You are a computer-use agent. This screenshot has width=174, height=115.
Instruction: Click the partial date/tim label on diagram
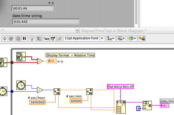pyautogui.click(x=167, y=101)
